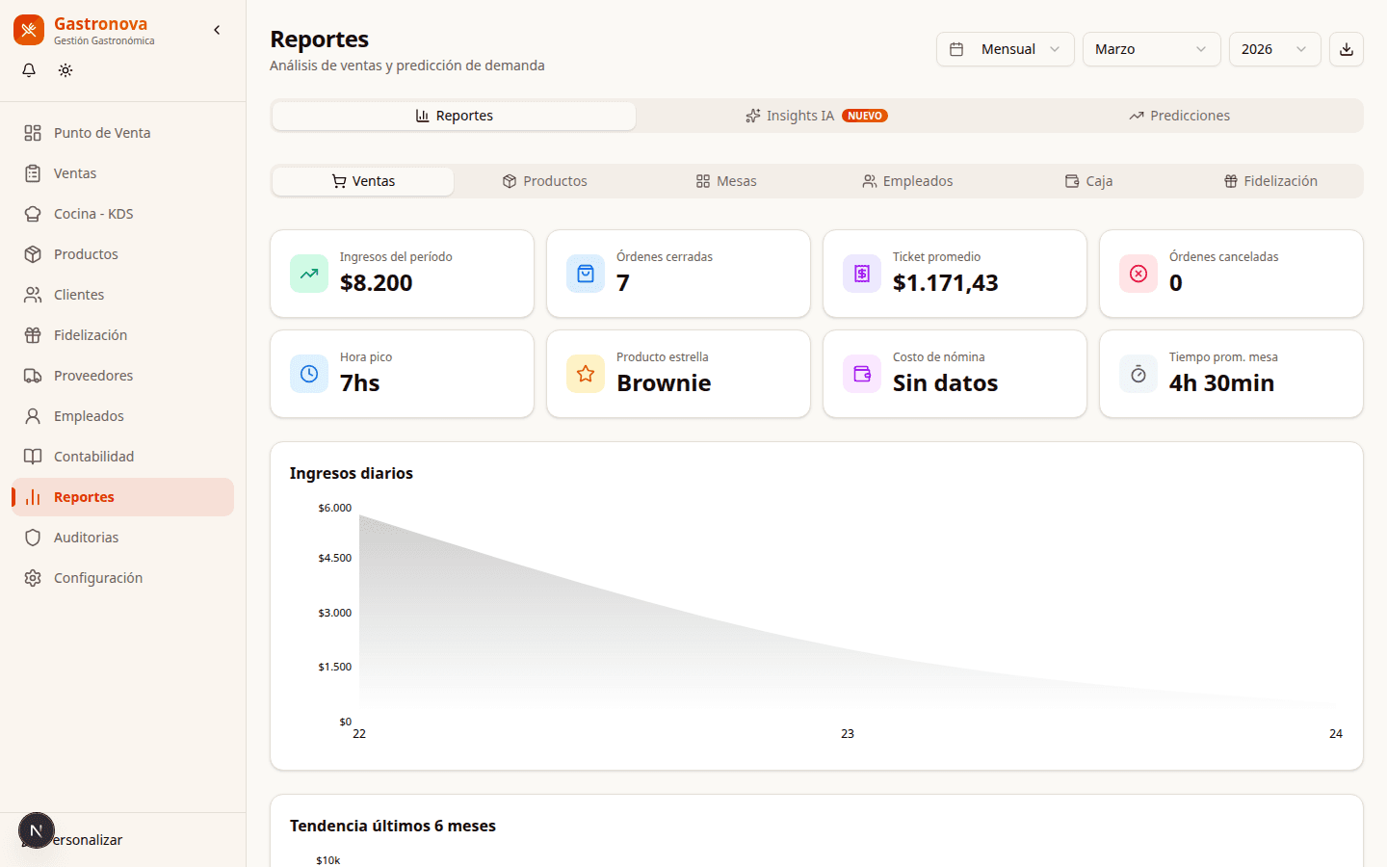Open the Mensual period dropdown
The width and height of the screenshot is (1387, 867).
(x=1005, y=49)
